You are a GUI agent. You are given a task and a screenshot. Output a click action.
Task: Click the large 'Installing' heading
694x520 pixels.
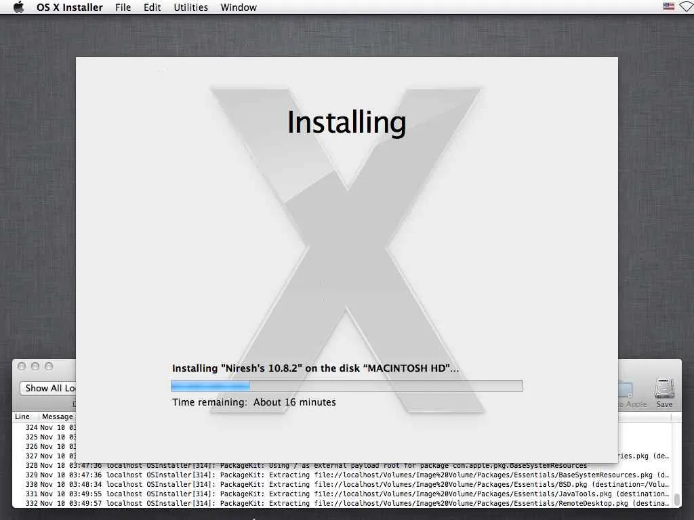(346, 123)
